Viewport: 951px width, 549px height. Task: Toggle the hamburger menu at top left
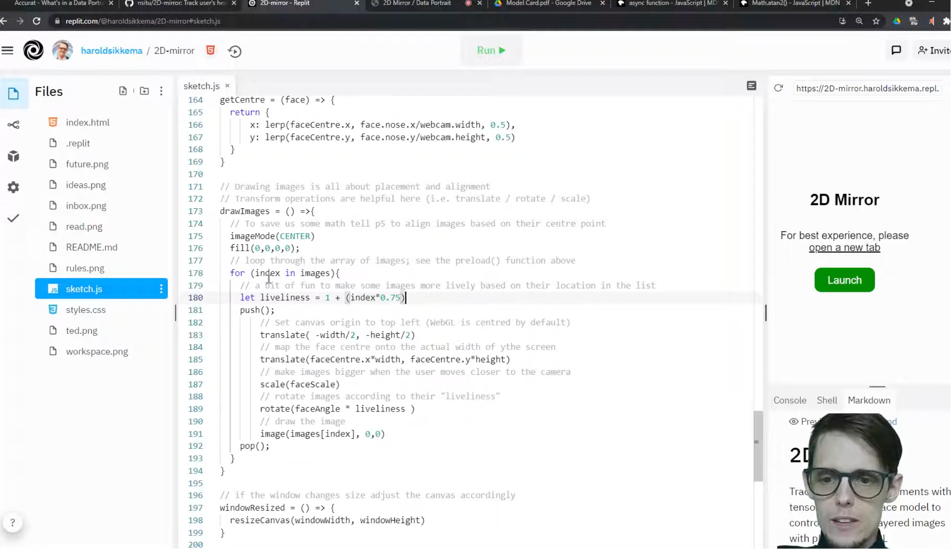(7, 50)
